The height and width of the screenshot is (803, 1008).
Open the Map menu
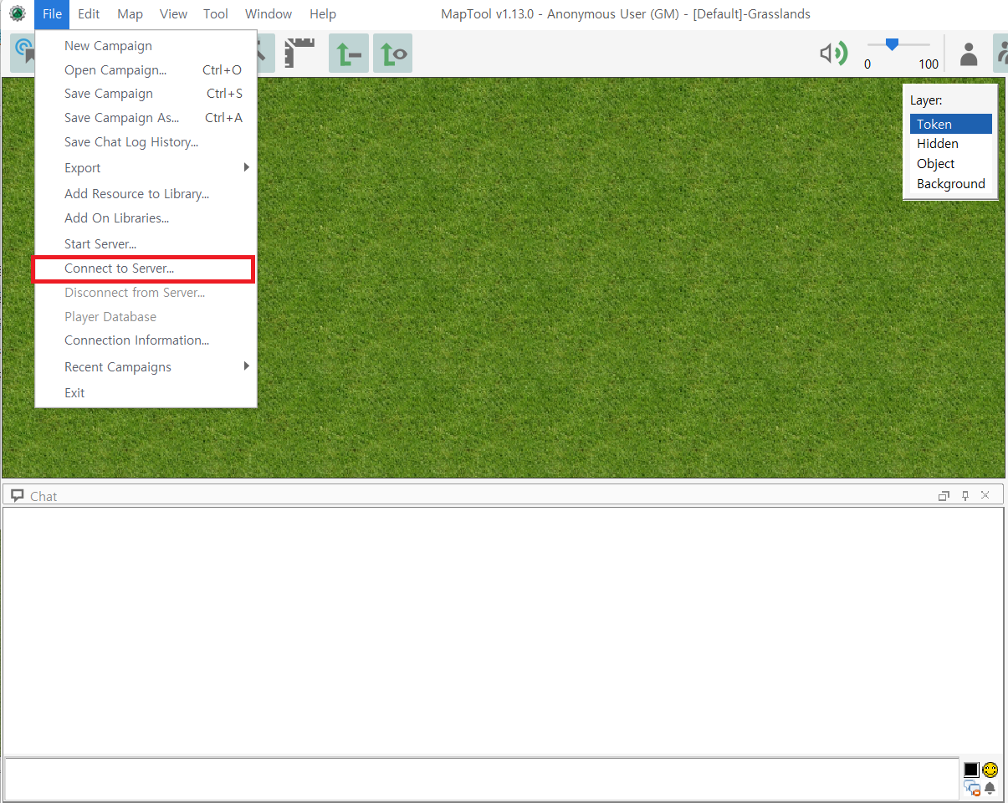(x=130, y=14)
